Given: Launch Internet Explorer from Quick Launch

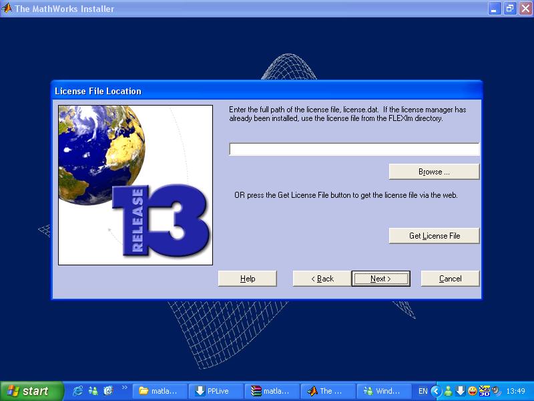Looking at the screenshot, I should click(77, 391).
